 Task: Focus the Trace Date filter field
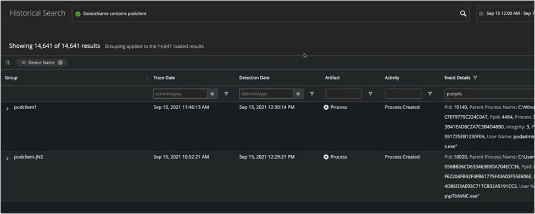click(x=181, y=94)
